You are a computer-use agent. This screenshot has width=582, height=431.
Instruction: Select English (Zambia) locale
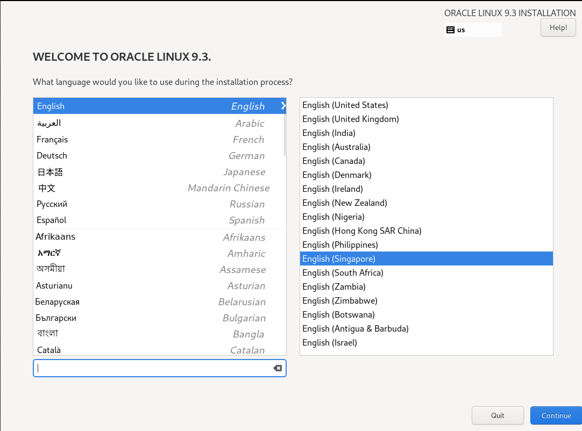[426, 287]
